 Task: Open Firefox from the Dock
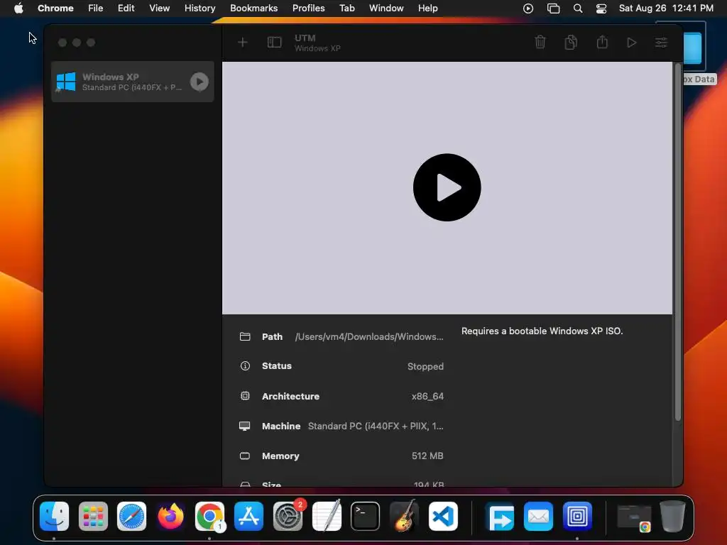(x=170, y=517)
